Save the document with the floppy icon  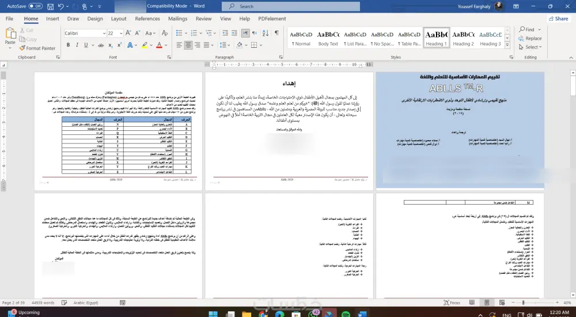[50, 6]
